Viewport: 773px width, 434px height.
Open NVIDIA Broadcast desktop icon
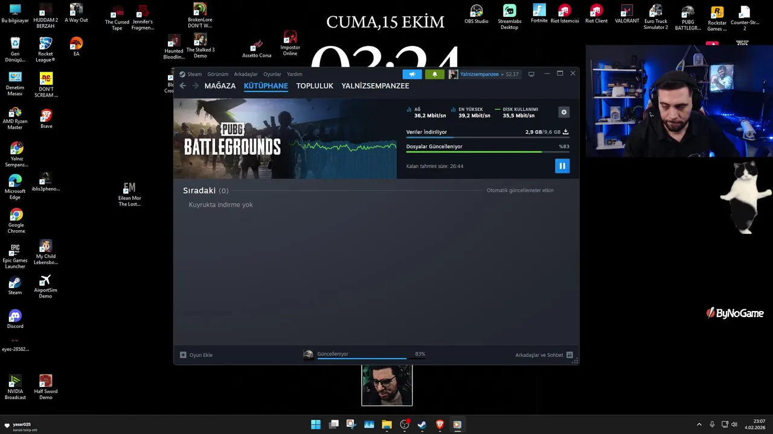(15, 387)
